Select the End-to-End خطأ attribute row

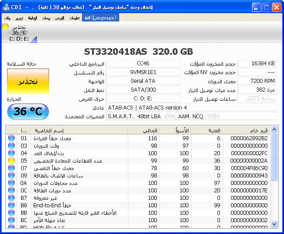(138, 205)
